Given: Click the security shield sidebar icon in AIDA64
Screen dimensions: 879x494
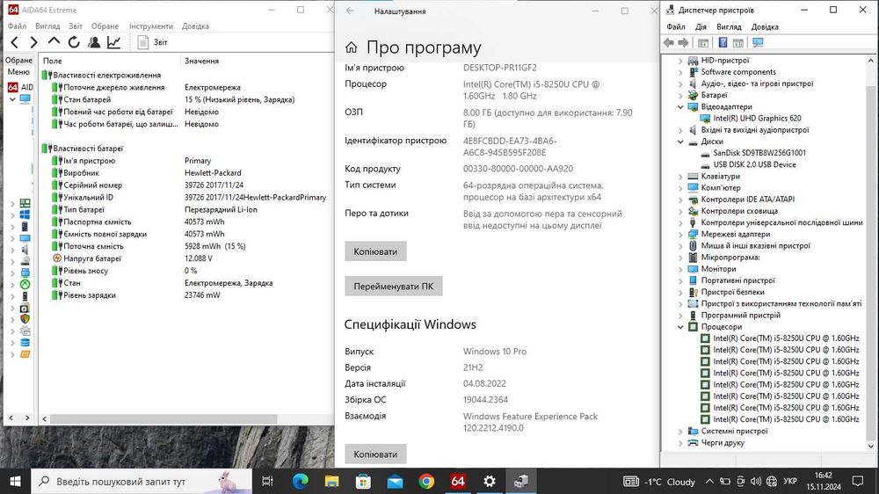Looking at the screenshot, I should 25,319.
